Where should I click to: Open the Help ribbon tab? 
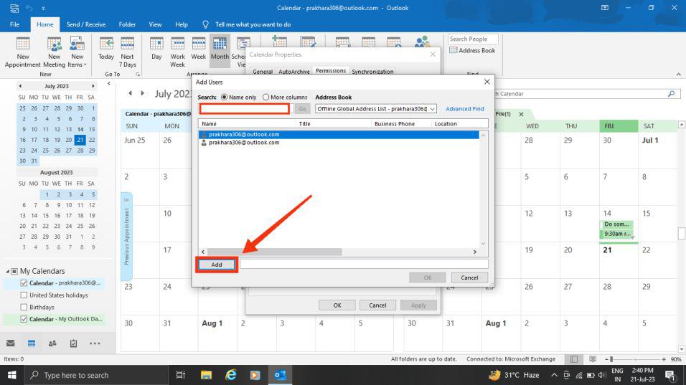pos(181,24)
